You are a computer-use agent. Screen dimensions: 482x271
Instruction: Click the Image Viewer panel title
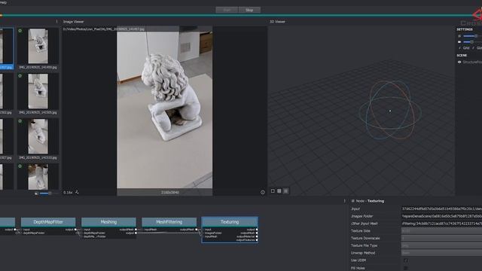[x=74, y=22]
